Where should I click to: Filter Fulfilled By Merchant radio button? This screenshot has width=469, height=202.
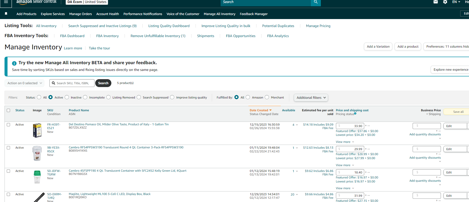[x=267, y=97]
